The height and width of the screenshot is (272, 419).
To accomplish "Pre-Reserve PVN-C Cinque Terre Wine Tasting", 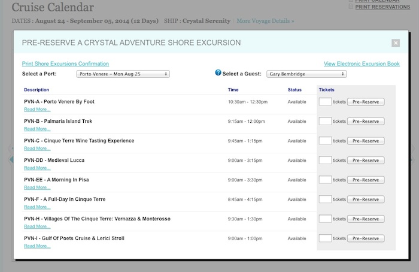I will [x=366, y=141].
